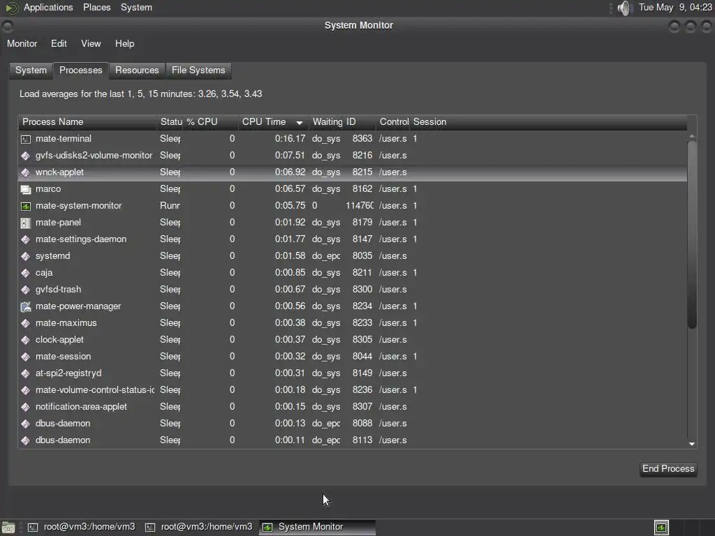Switch to the System tab
This screenshot has height=536, width=715.
31,70
